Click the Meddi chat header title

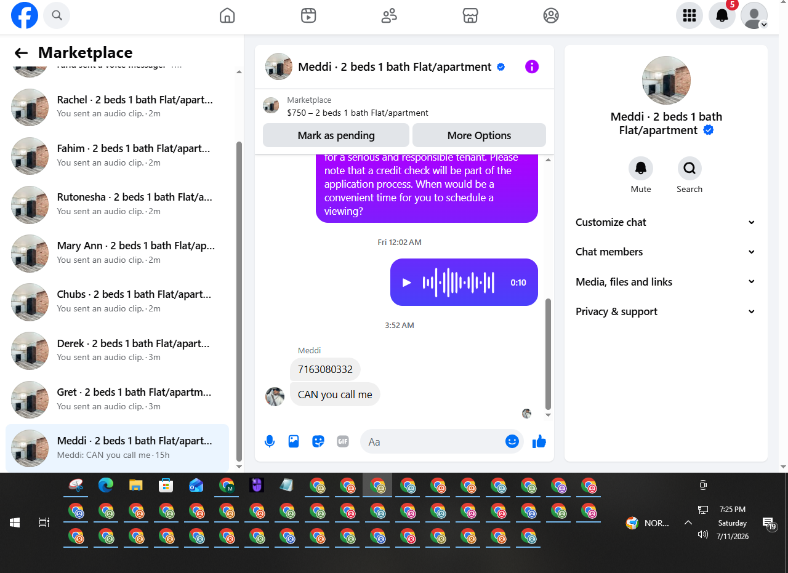(395, 66)
